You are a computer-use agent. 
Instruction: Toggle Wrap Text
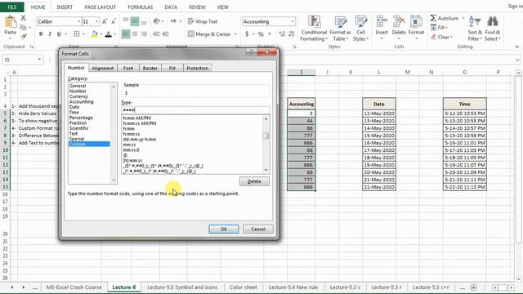(x=203, y=21)
